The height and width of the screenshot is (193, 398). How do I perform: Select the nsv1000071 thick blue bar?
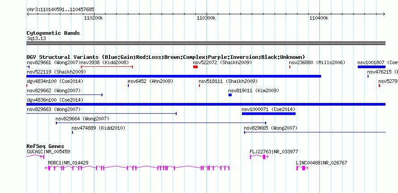[x=269, y=114]
